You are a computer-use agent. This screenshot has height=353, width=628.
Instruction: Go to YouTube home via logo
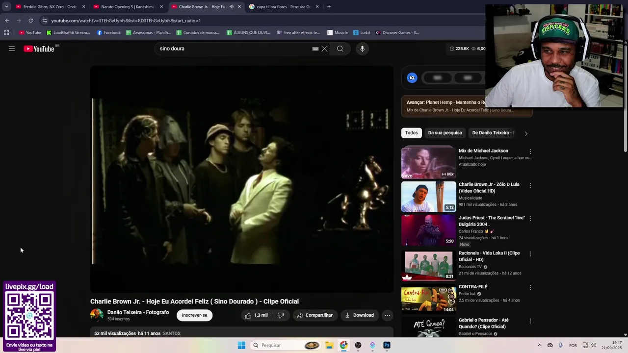pyautogui.click(x=39, y=49)
